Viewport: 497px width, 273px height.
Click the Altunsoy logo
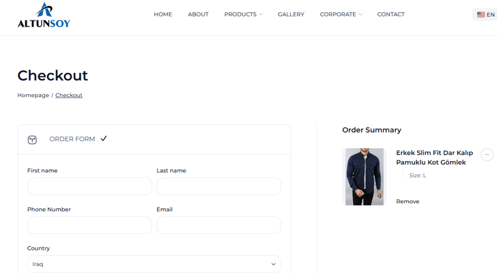pyautogui.click(x=44, y=15)
